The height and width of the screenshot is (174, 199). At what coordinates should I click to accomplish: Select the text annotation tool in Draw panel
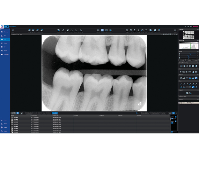click(x=184, y=87)
